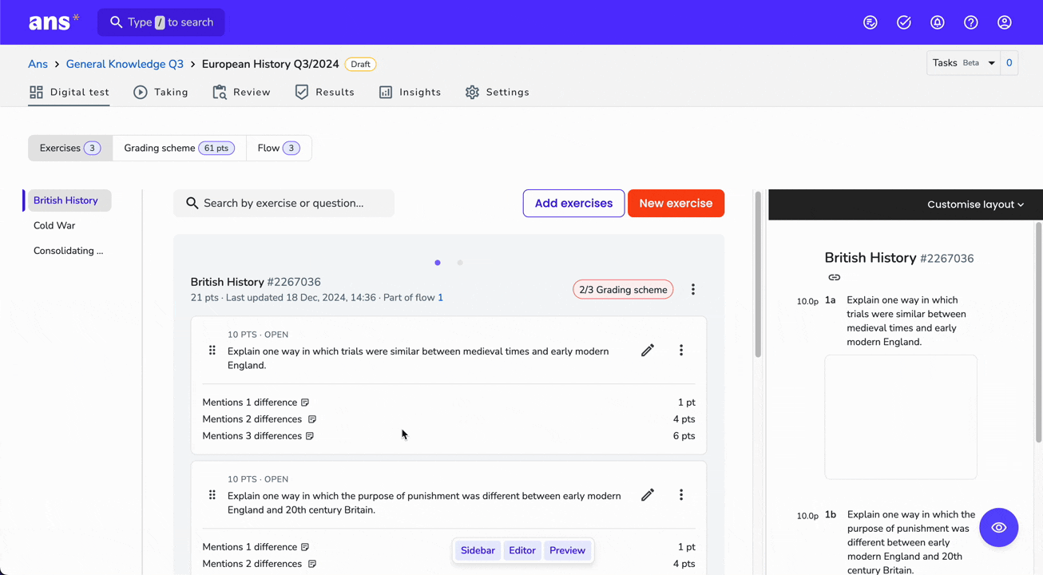
Task: Focus the Type / to search field
Action: (161, 22)
